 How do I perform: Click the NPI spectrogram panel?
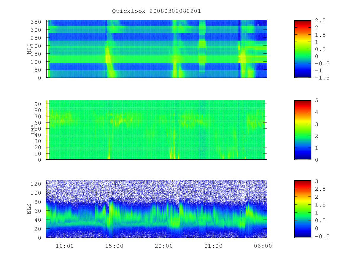coord(157,49)
